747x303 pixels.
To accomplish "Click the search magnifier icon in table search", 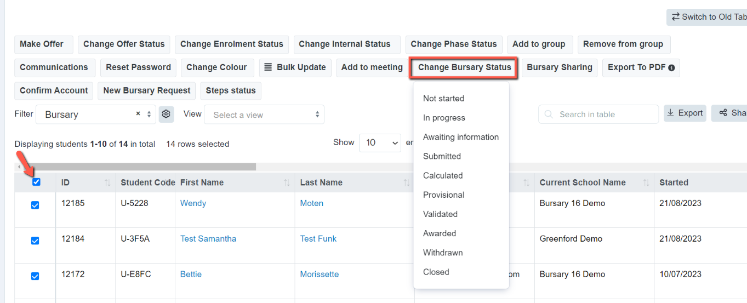I will click(549, 115).
